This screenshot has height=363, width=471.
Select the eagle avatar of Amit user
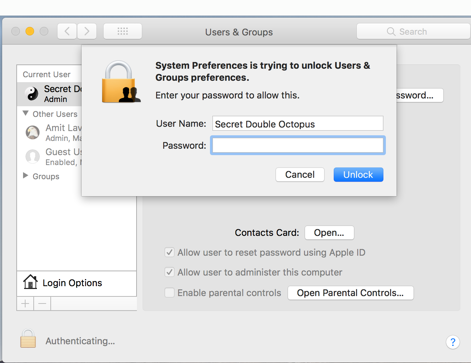33,132
